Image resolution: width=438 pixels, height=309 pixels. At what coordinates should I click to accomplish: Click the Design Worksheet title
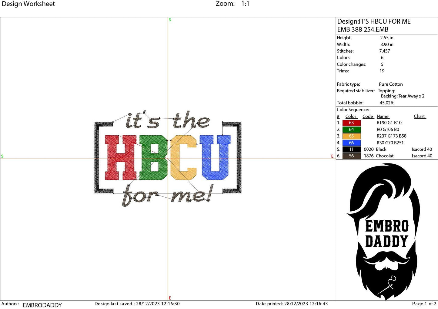[29, 4]
